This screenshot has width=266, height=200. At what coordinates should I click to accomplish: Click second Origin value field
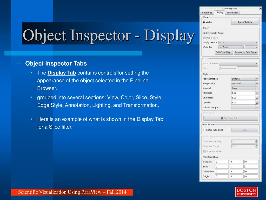pos(237,176)
